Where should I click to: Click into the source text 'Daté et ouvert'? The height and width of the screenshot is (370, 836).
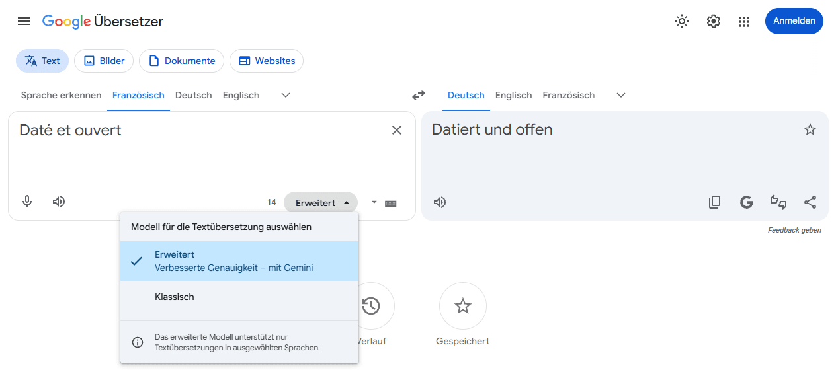point(71,130)
